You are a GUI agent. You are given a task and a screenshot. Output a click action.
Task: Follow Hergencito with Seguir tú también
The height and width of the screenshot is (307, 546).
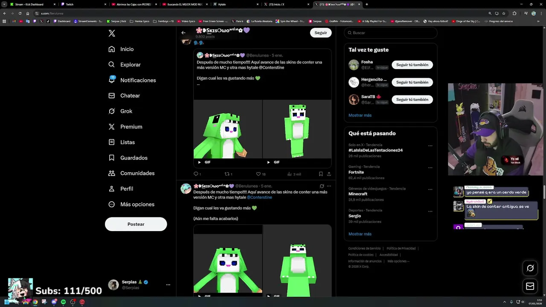point(412,82)
